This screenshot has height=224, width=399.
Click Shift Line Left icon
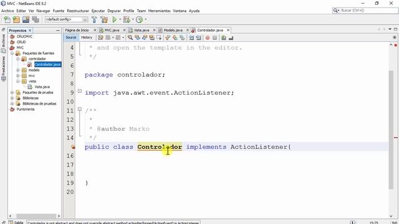[191, 37]
